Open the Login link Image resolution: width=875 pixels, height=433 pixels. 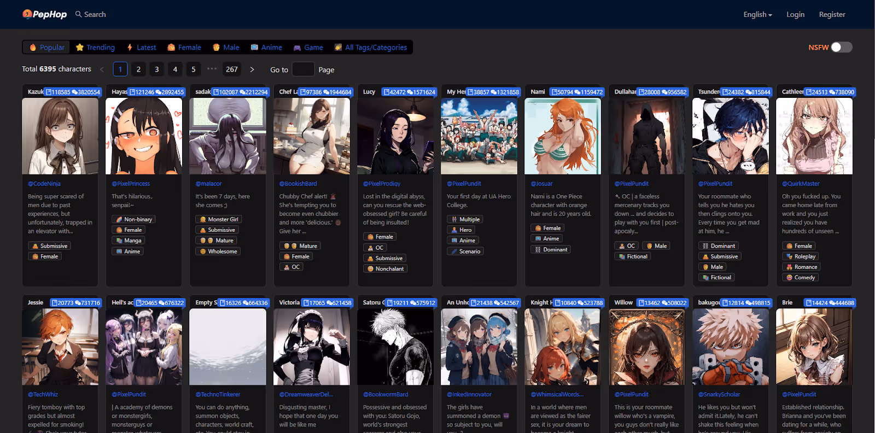[795, 15]
